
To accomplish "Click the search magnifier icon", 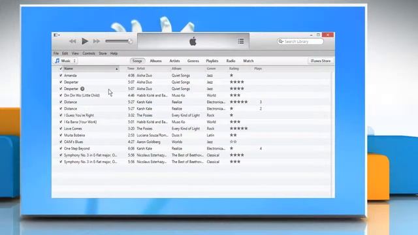I will tap(281, 42).
